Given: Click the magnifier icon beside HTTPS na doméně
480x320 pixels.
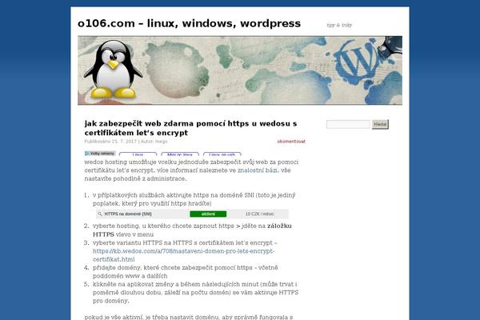Looking at the screenshot, I should [100, 214].
